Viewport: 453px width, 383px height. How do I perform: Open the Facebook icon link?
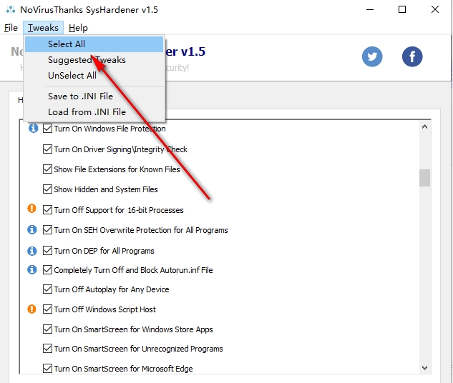(x=412, y=56)
